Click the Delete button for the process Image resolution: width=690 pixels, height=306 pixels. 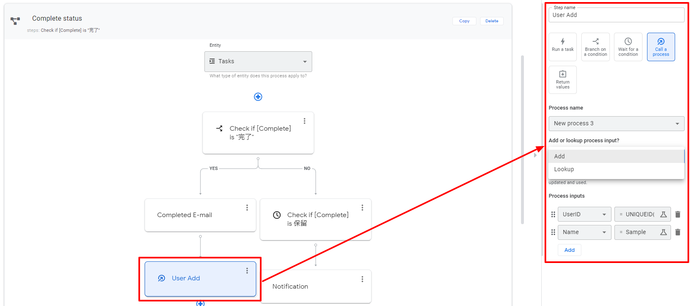pos(491,21)
